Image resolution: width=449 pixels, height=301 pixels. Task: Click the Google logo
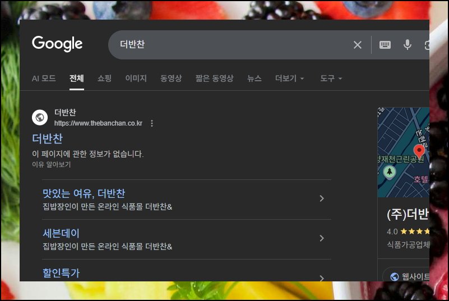tap(57, 44)
